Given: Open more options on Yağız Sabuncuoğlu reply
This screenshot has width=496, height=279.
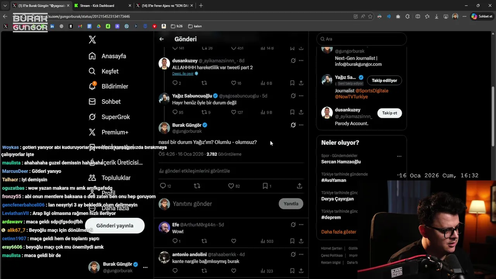Looking at the screenshot, I should (x=301, y=96).
